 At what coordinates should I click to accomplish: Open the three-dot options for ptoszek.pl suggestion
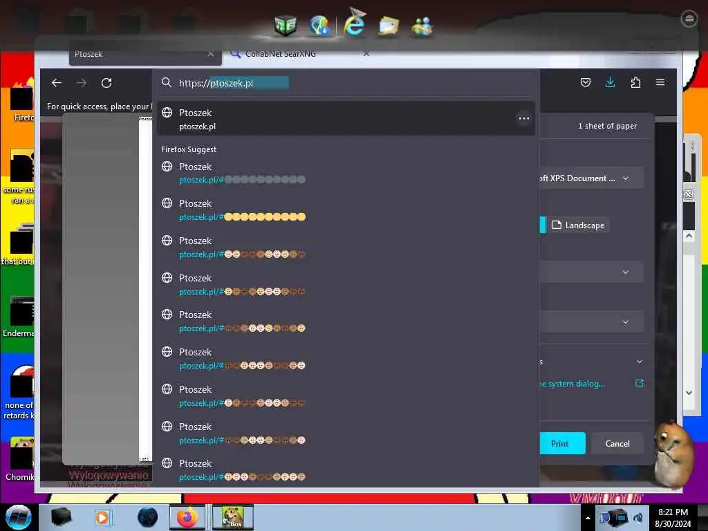tap(524, 118)
